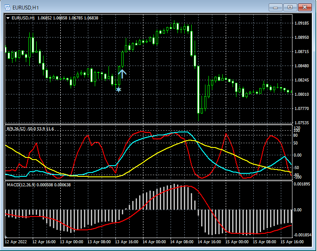
Task: Click the blue up-arrow buy signal
Action: [x=122, y=74]
